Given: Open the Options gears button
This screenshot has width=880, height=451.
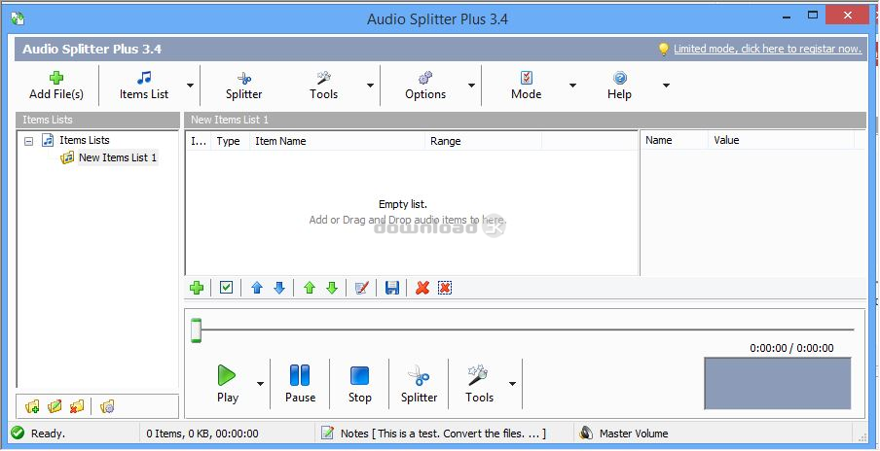Looking at the screenshot, I should (425, 86).
